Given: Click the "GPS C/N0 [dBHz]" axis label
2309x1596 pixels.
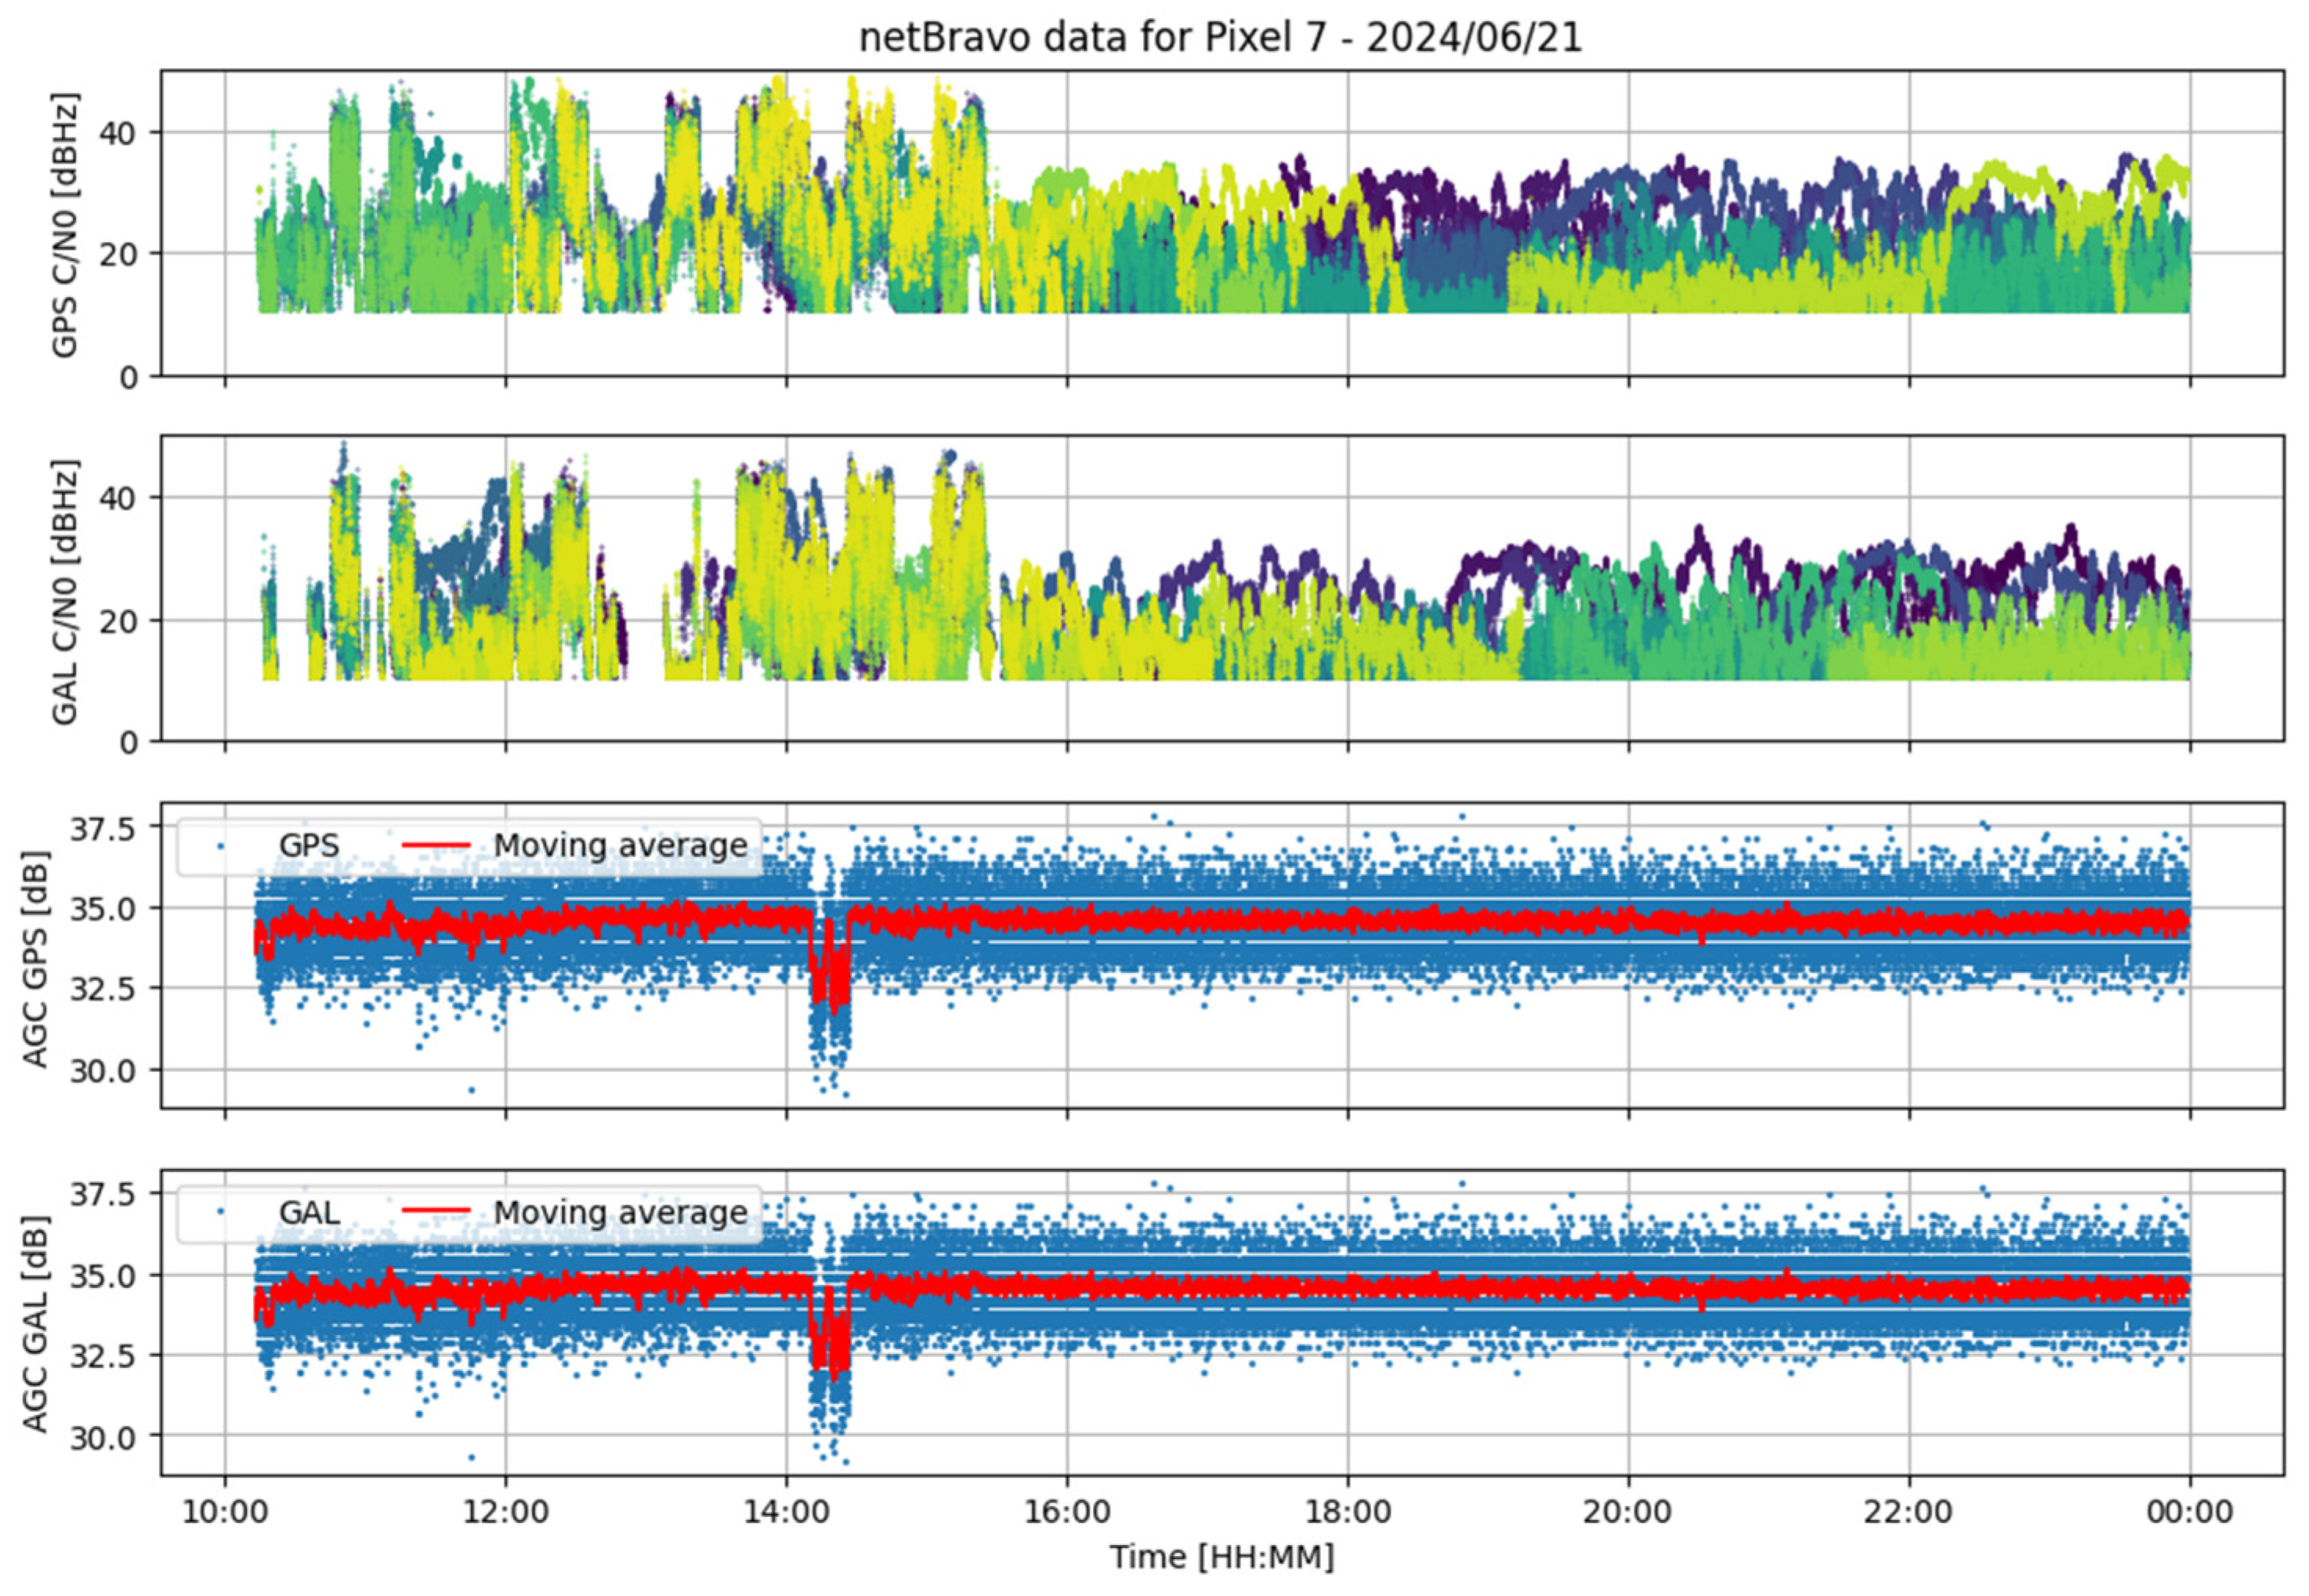Looking at the screenshot, I should click(65, 225).
